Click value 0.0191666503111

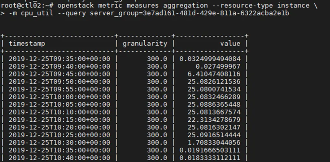210,150
